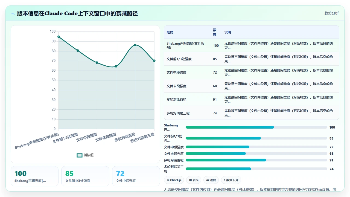Screen dimensions: 350x197
Task: Click the chart data point for 多轮对话首轮
Action: (x=135, y=45)
